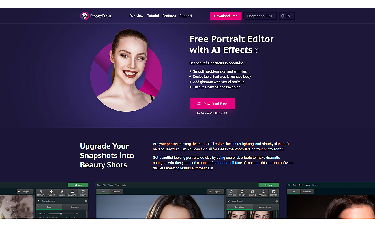Open the Tutorial navigation link

click(153, 16)
